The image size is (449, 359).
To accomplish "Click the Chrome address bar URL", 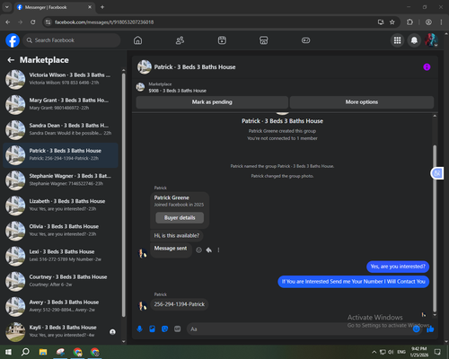I will [104, 22].
